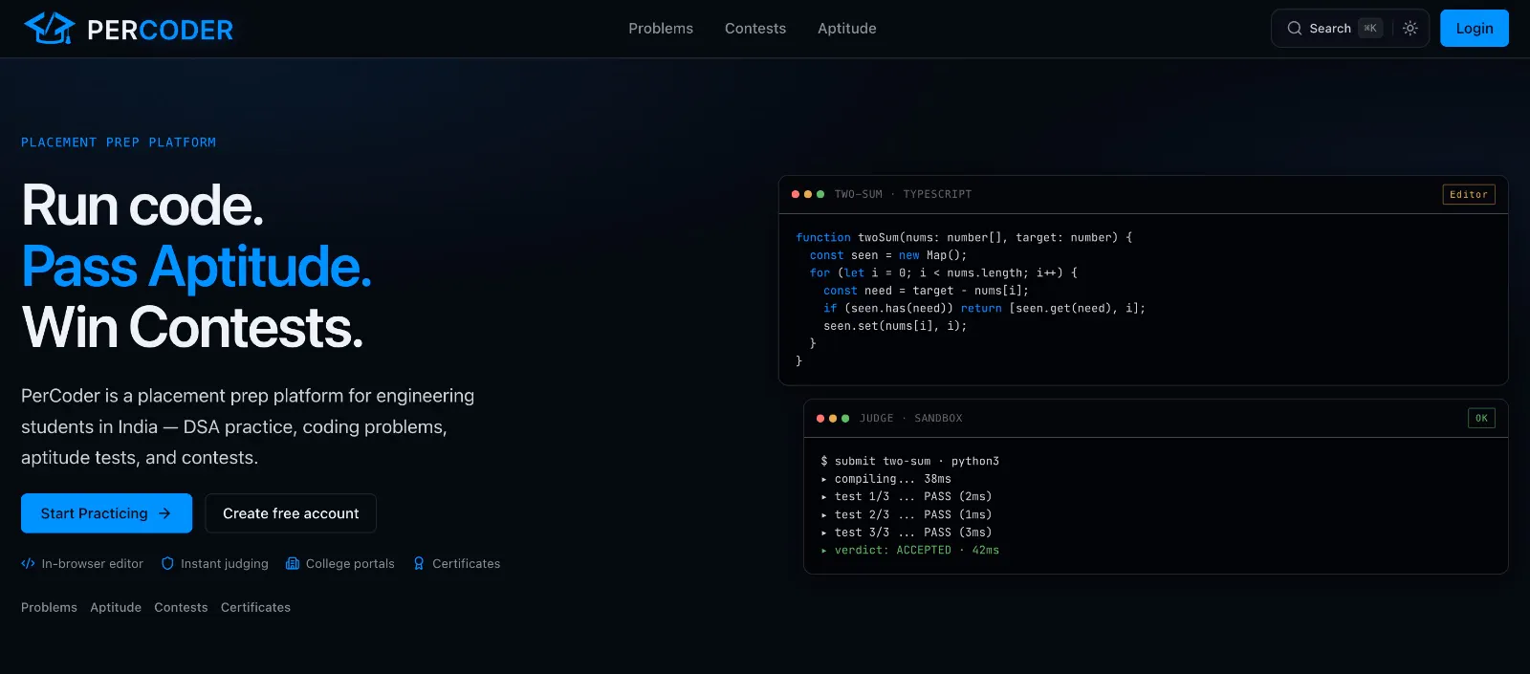This screenshot has height=674, width=1530.
Task: Click the 'const seen = new Map();' line
Action: click(x=888, y=255)
